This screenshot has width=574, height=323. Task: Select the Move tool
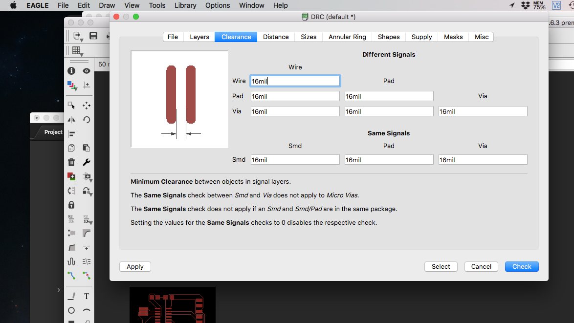tap(87, 106)
